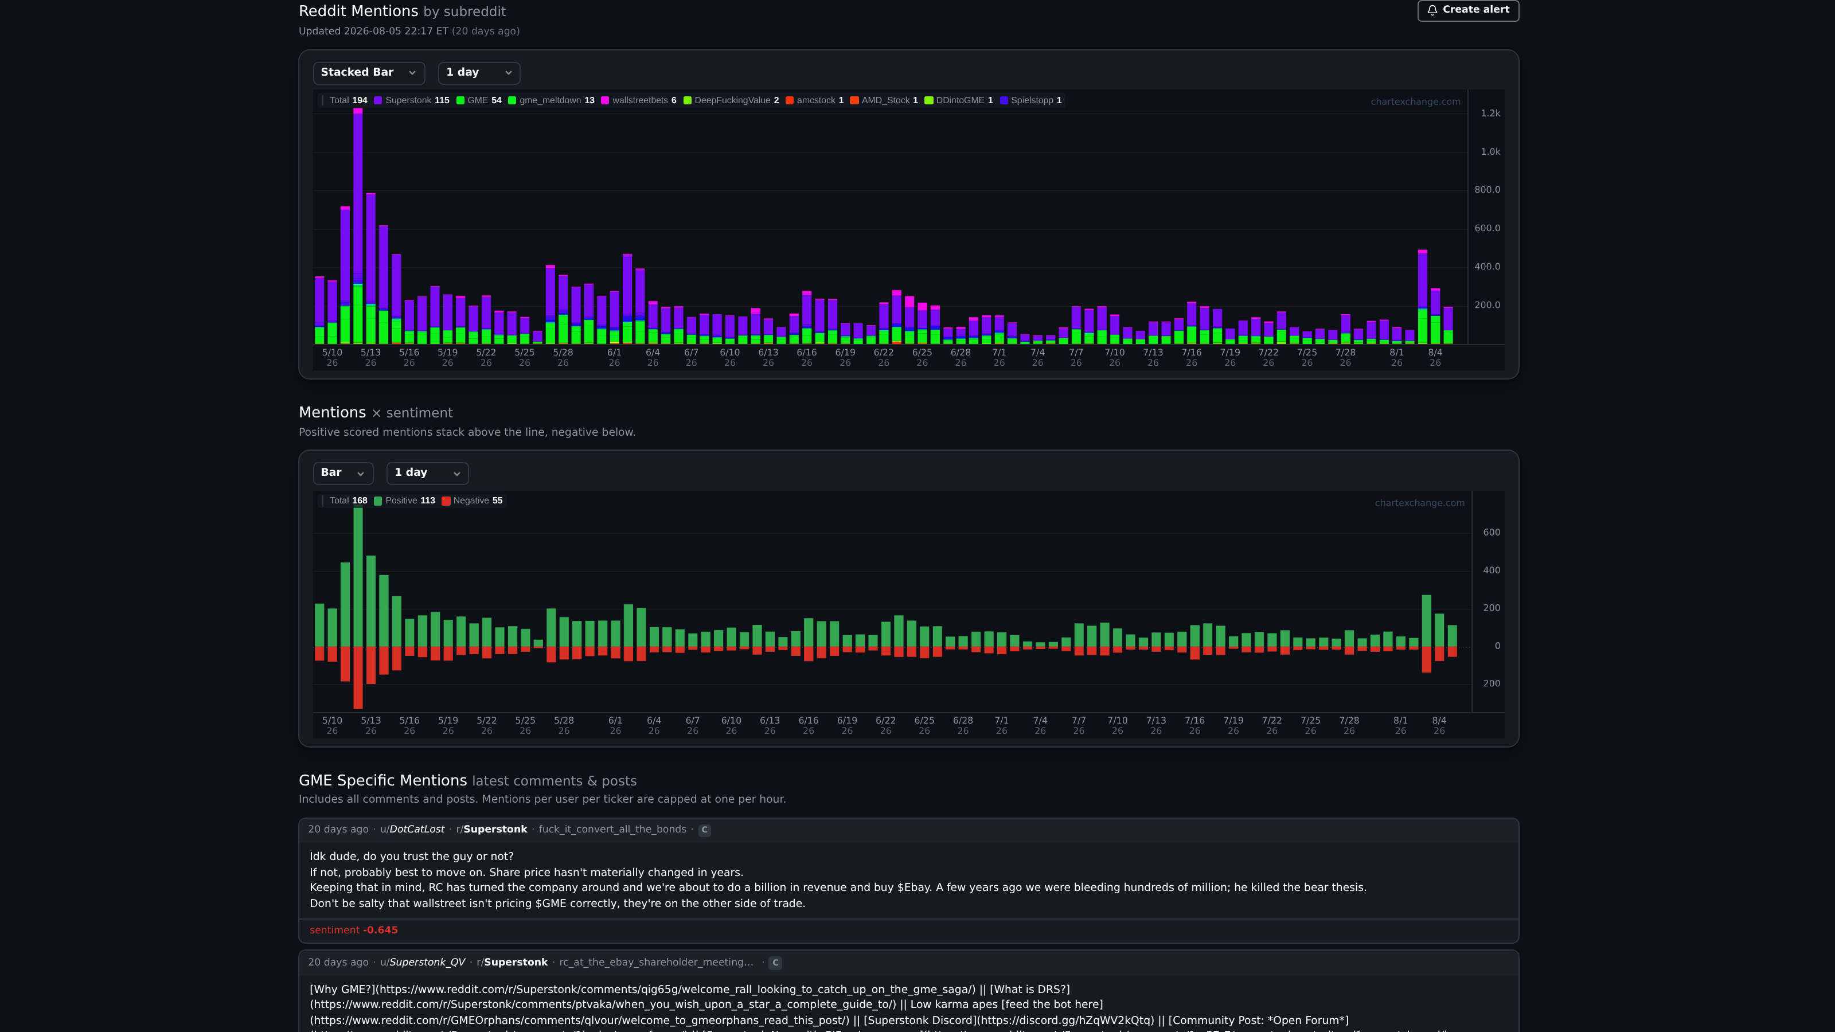
Task: Click the Updated 2026-08-05 22:17 ET text
Action: pyautogui.click(x=373, y=32)
